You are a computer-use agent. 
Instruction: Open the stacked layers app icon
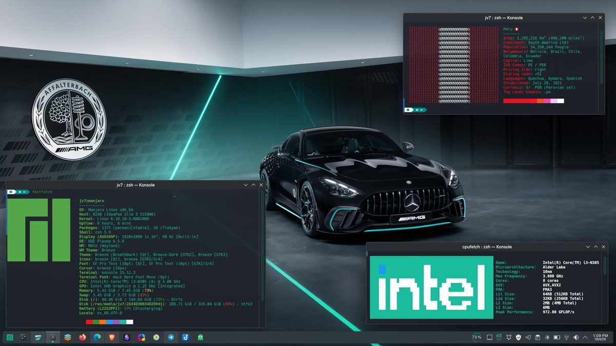point(68,337)
